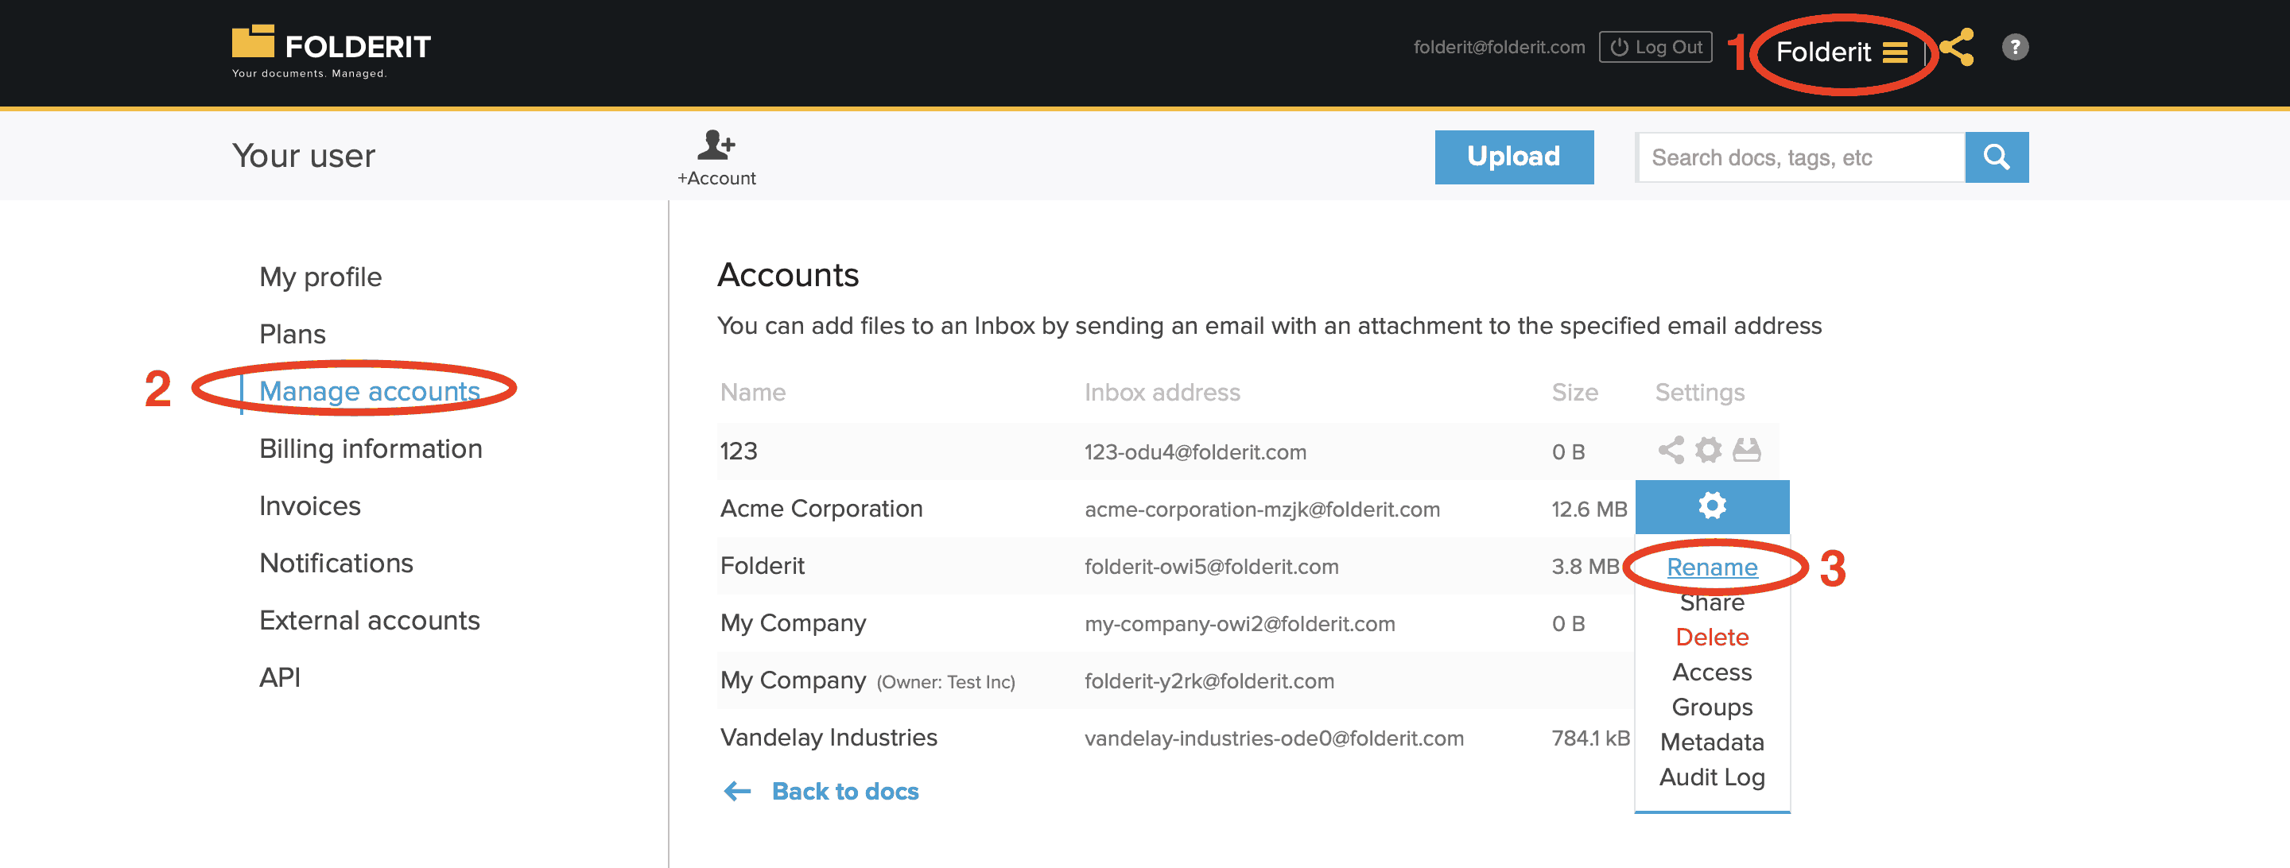
Task: Click acme-corporation-mzjk@folderit.com address
Action: 1261,509
